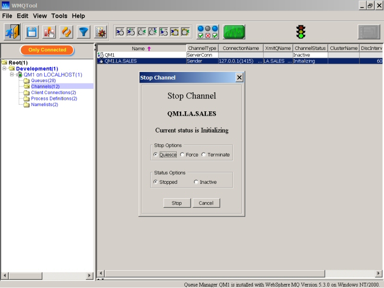Open the Edit menu

(23, 16)
